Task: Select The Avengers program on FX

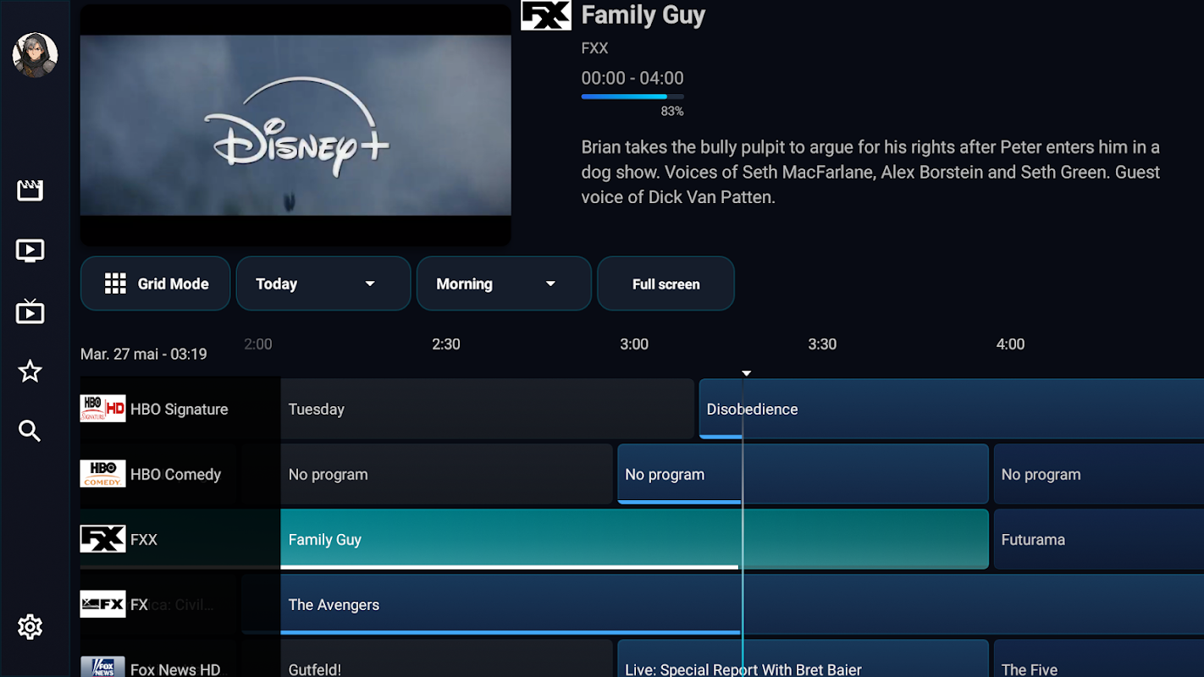Action: (742, 604)
